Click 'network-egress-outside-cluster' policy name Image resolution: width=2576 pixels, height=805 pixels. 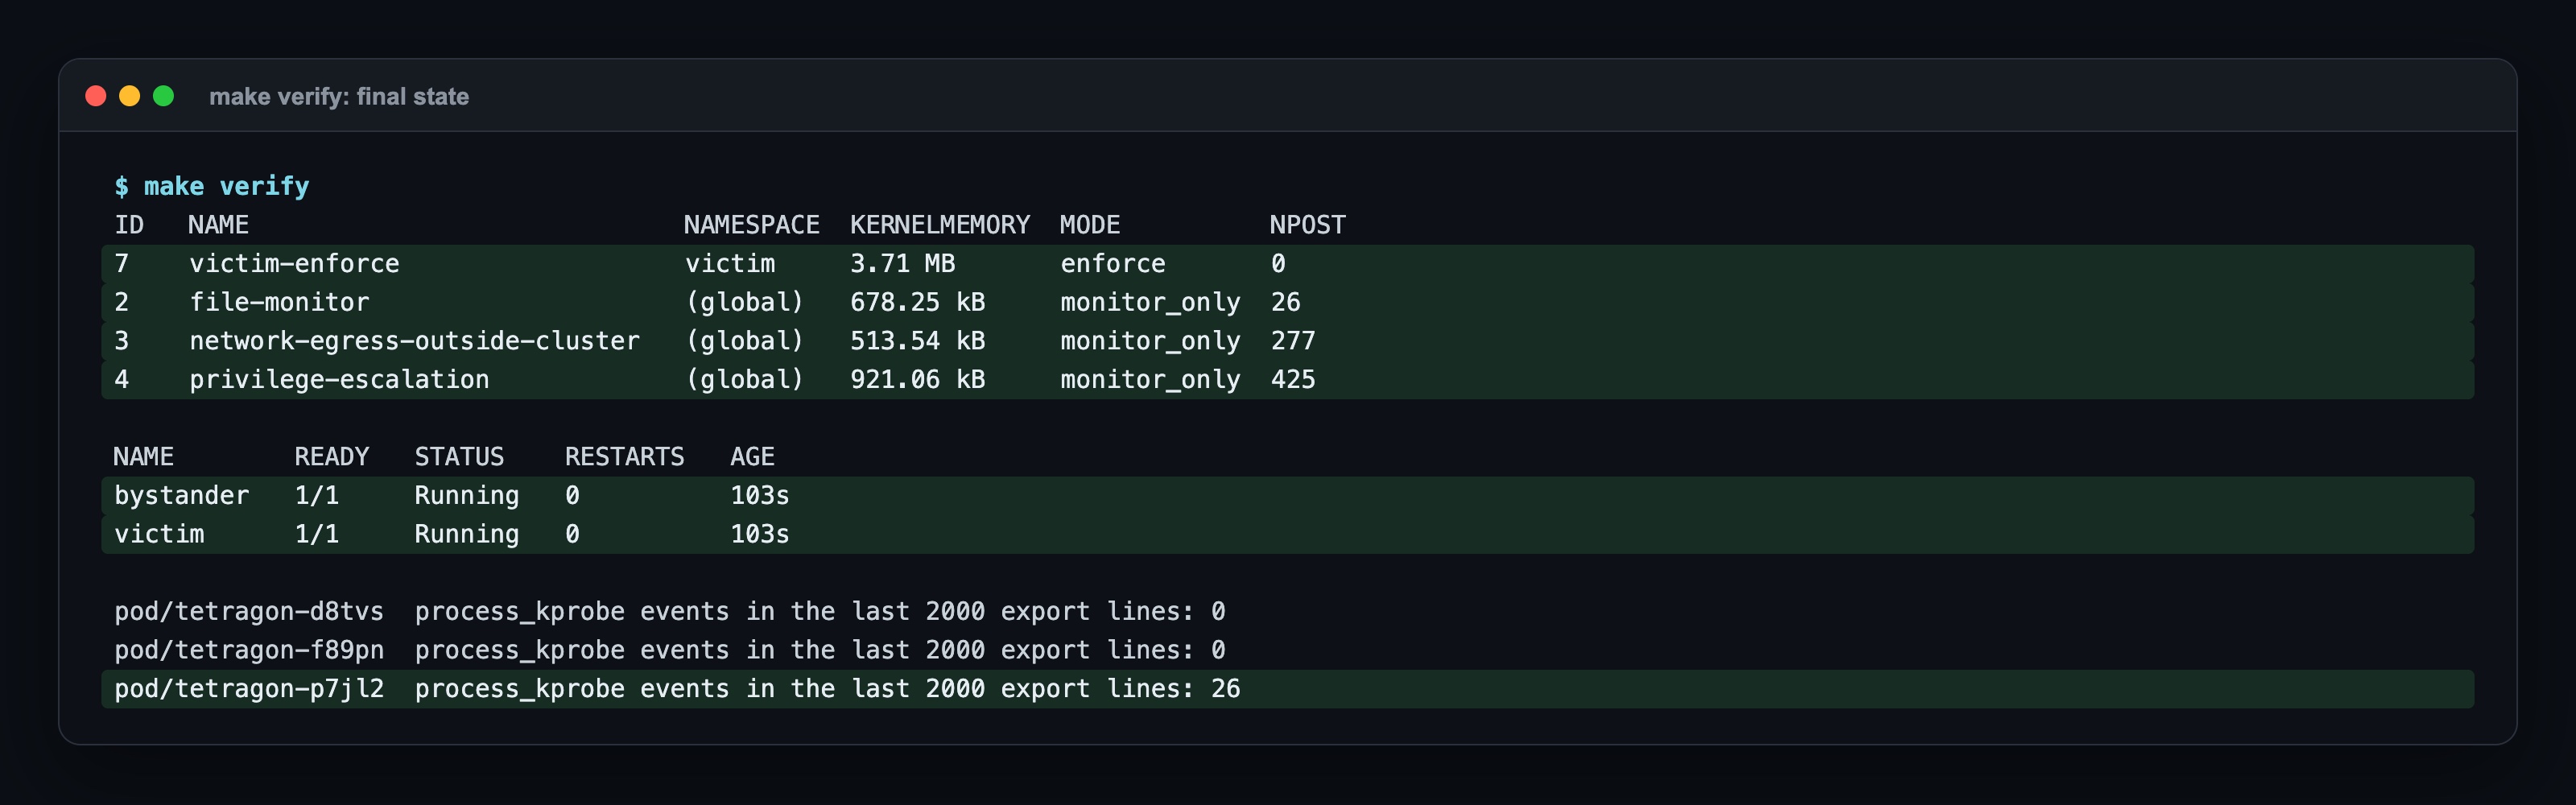coord(414,341)
